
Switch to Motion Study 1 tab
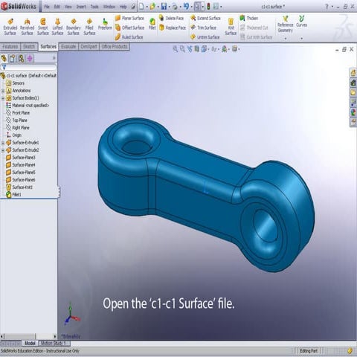tap(54, 344)
